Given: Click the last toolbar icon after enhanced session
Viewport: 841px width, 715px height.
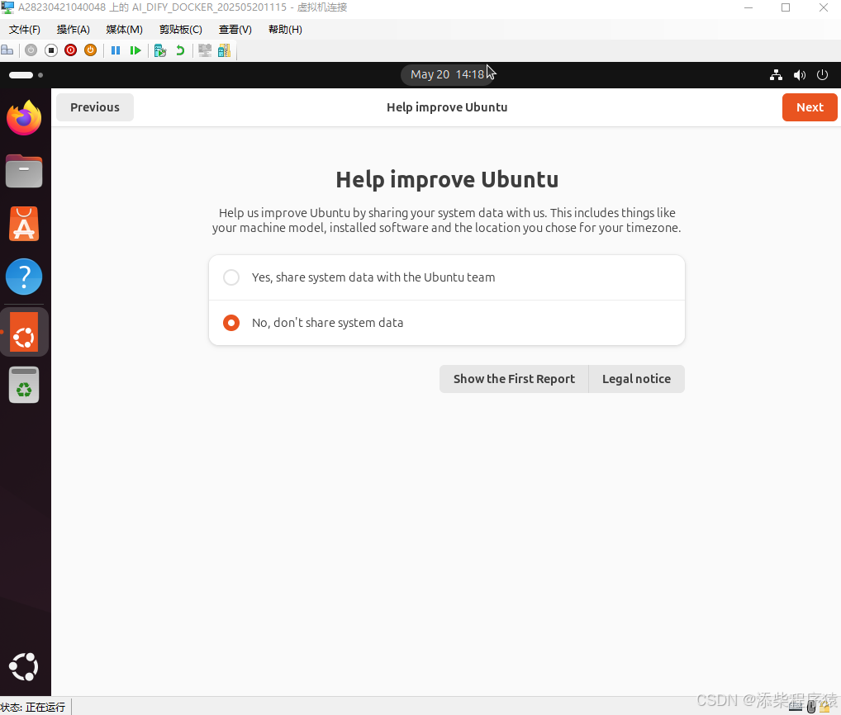Looking at the screenshot, I should pos(224,50).
